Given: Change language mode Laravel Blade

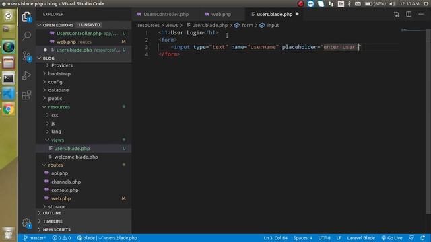Looking at the screenshot, I should pyautogui.click(x=361, y=238).
